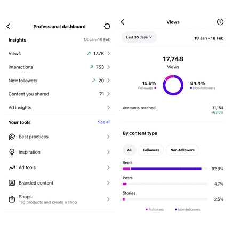Expand the Content you shared chevron

[109, 94]
